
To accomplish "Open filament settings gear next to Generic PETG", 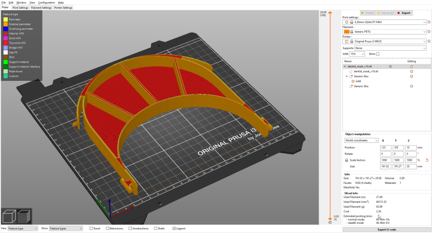I will point(429,32).
